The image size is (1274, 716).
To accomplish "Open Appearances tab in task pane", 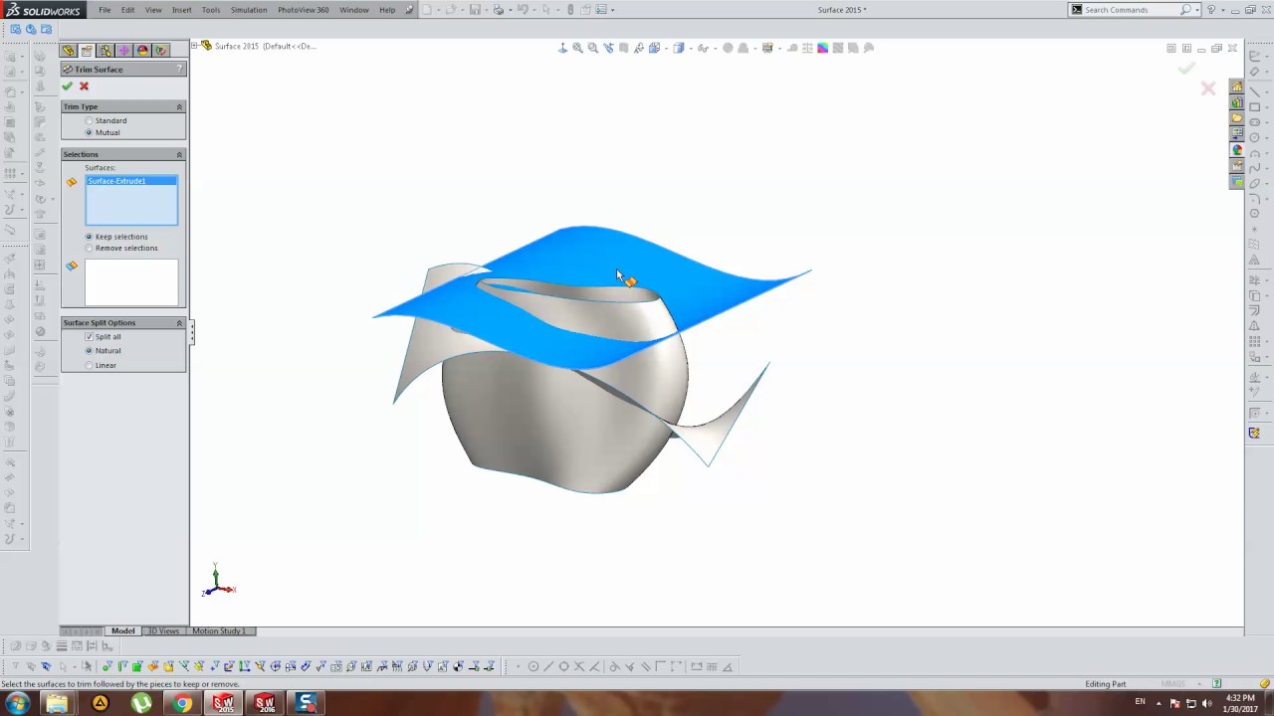I will tap(1237, 150).
